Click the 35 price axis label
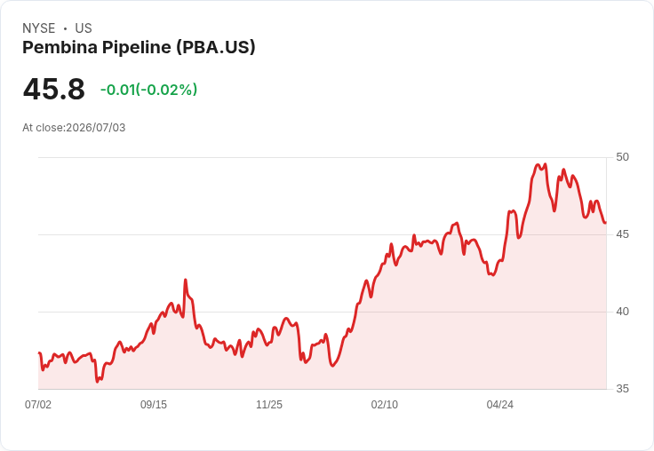 click(622, 389)
